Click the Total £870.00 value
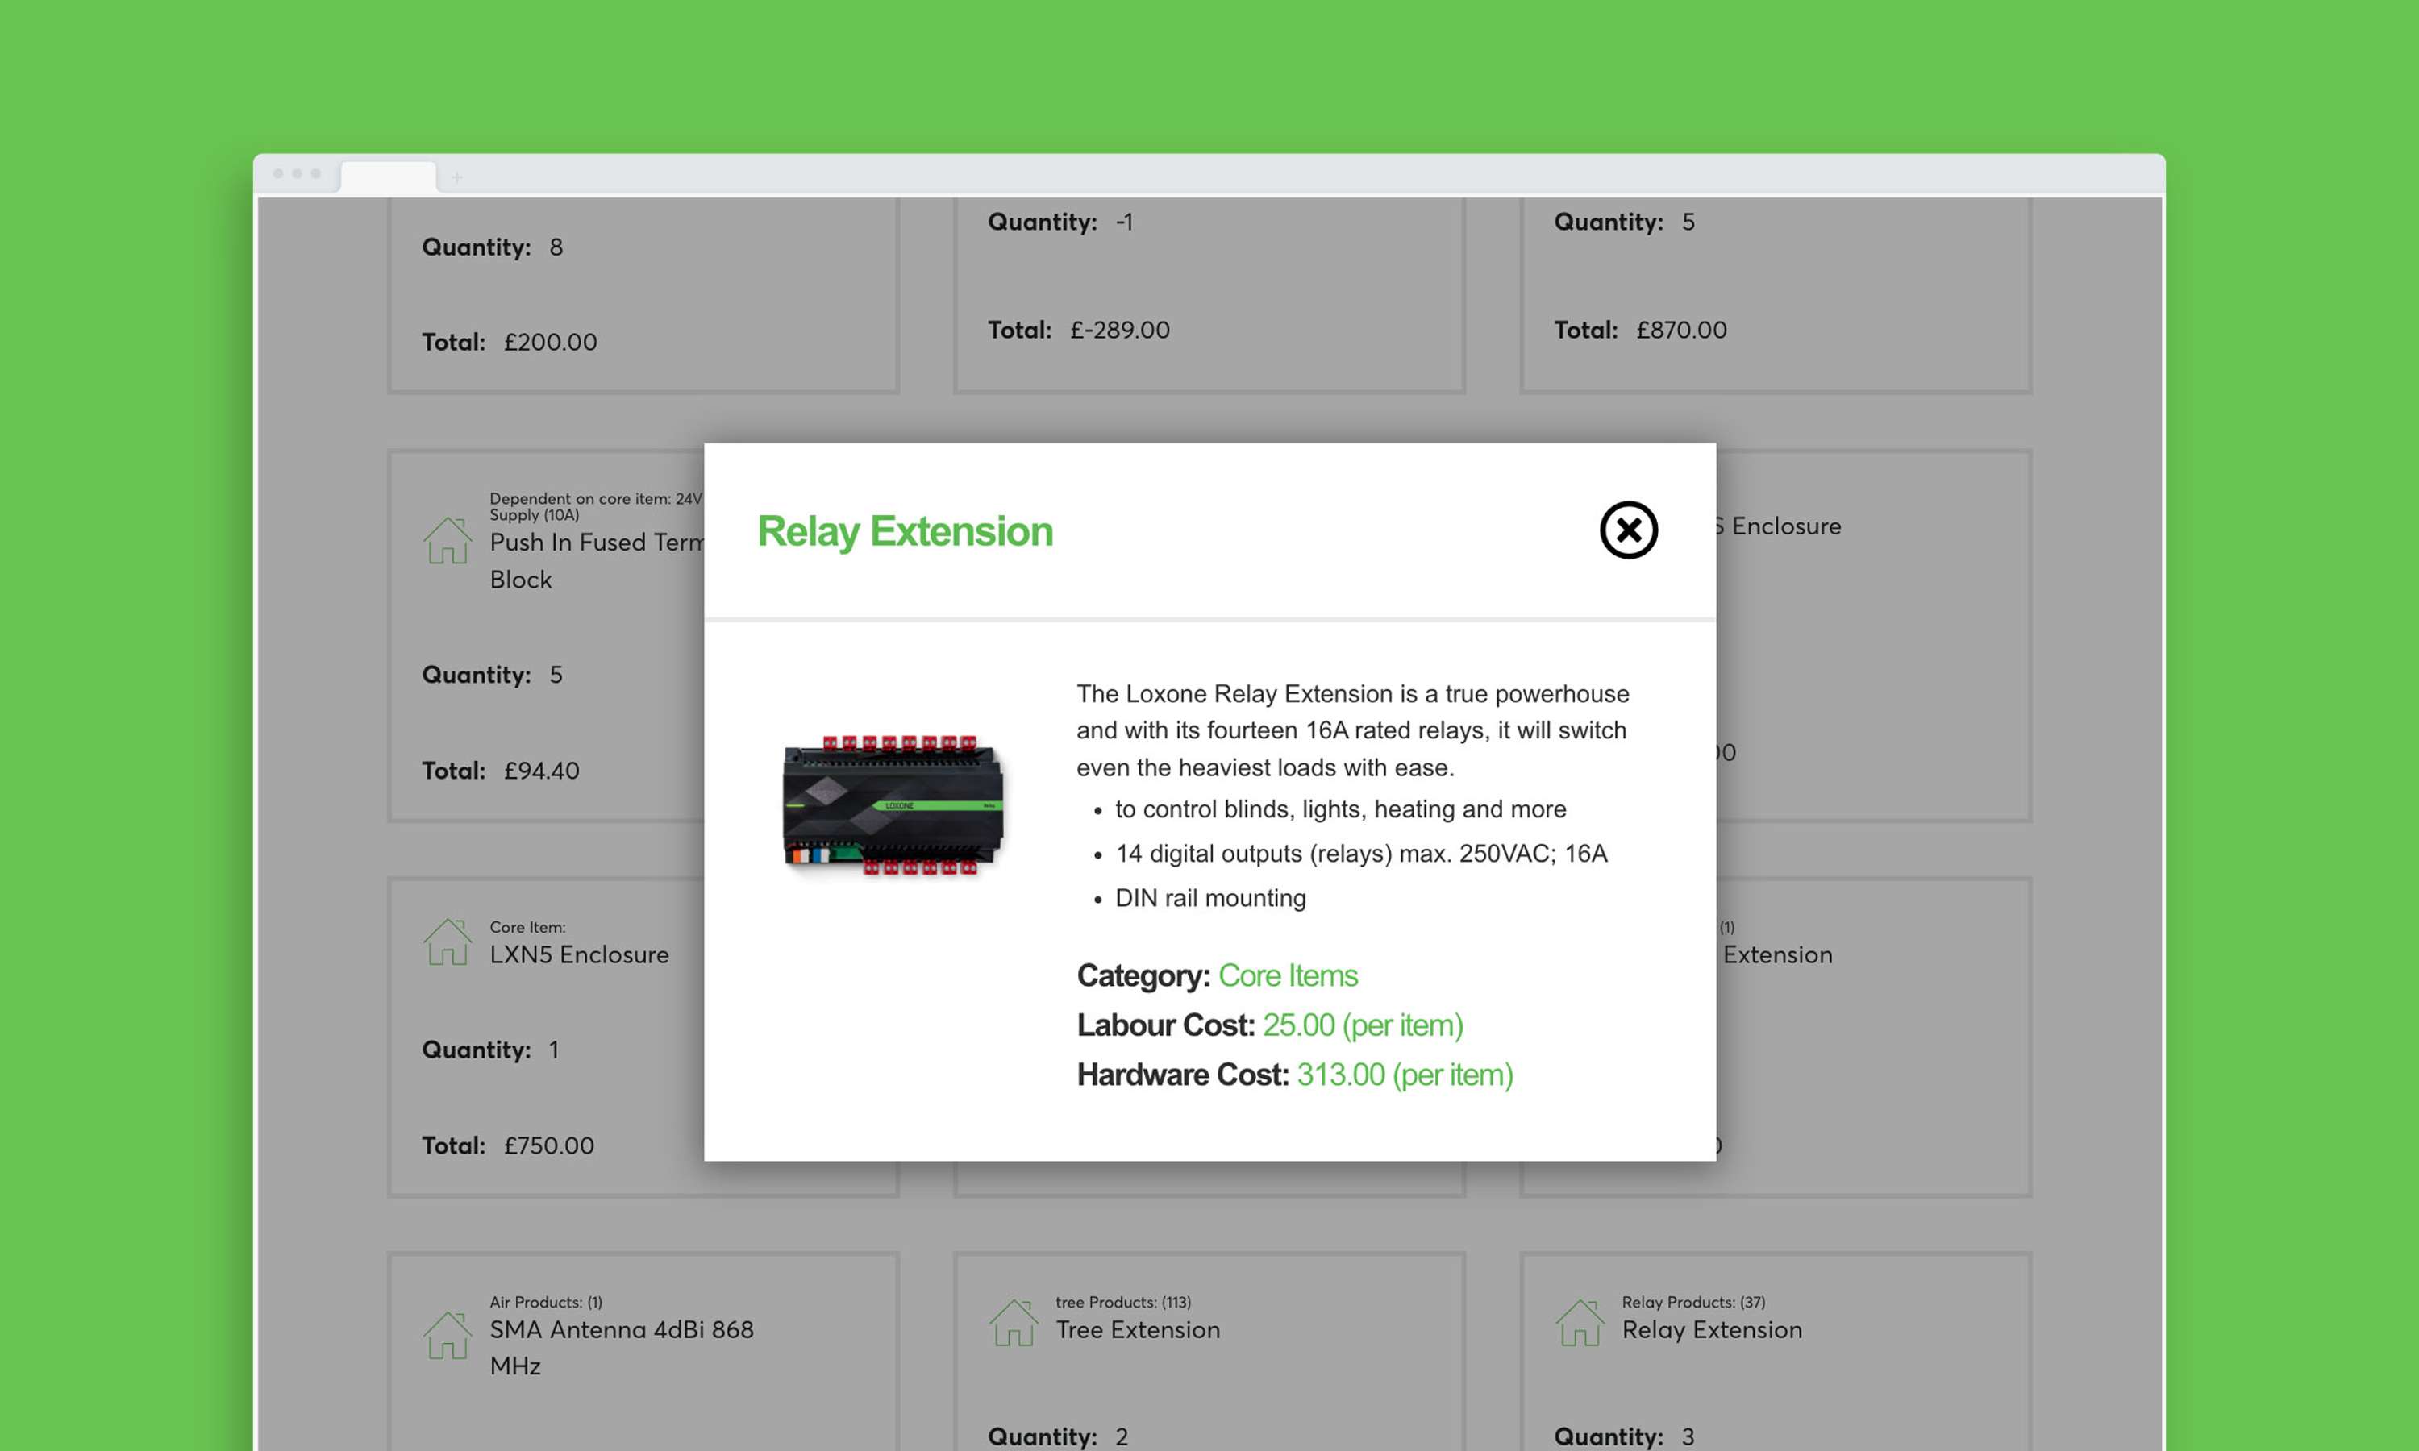Image resolution: width=2419 pixels, height=1451 pixels. point(1682,331)
